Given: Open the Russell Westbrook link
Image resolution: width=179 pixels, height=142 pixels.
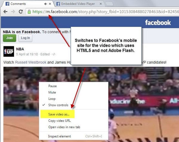Looking at the screenshot, I should tap(31, 62).
